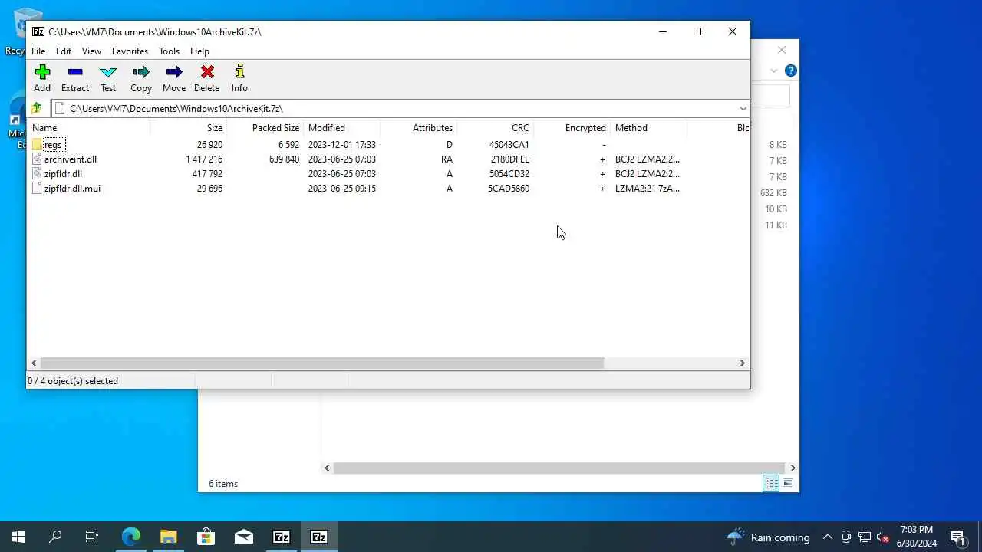The width and height of the screenshot is (982, 552).
Task: Sort by Size column header
Action: tap(188, 128)
